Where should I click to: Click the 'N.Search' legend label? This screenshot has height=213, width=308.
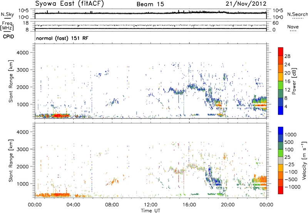(297, 14)
